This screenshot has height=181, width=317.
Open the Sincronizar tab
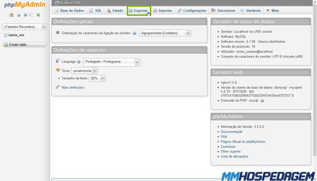pyautogui.click(x=223, y=10)
